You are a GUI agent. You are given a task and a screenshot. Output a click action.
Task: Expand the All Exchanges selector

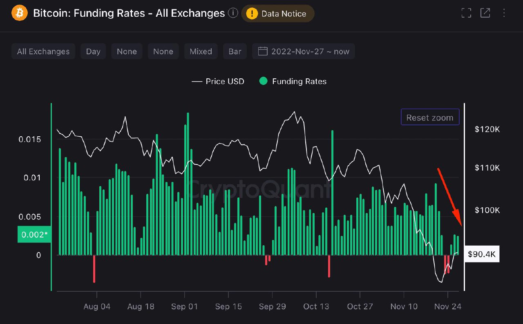point(43,51)
